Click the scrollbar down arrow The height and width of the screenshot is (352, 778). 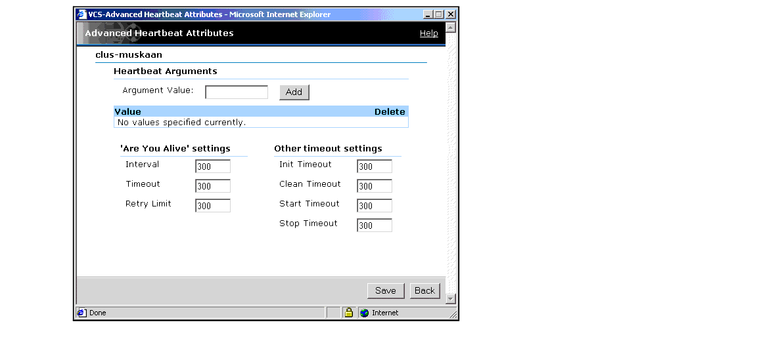coord(450,299)
